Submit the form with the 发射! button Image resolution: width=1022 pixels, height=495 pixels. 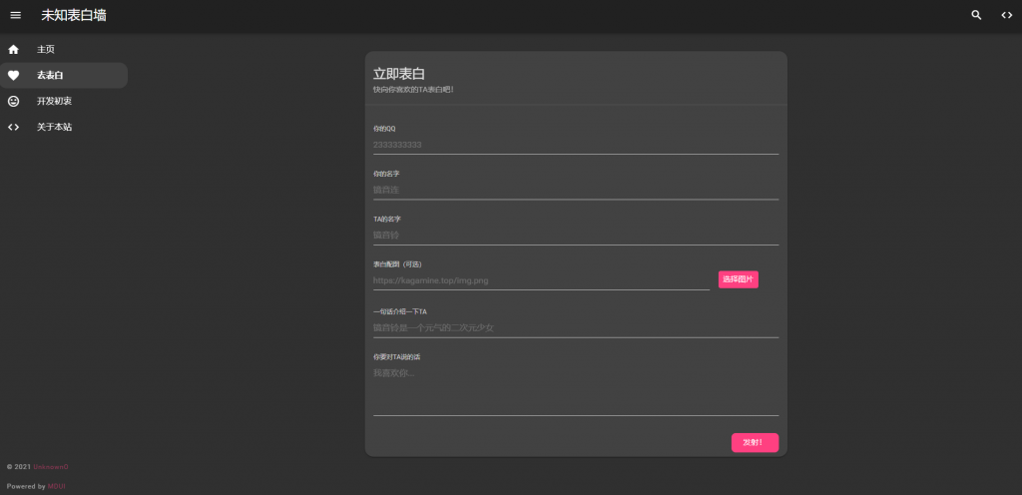755,442
